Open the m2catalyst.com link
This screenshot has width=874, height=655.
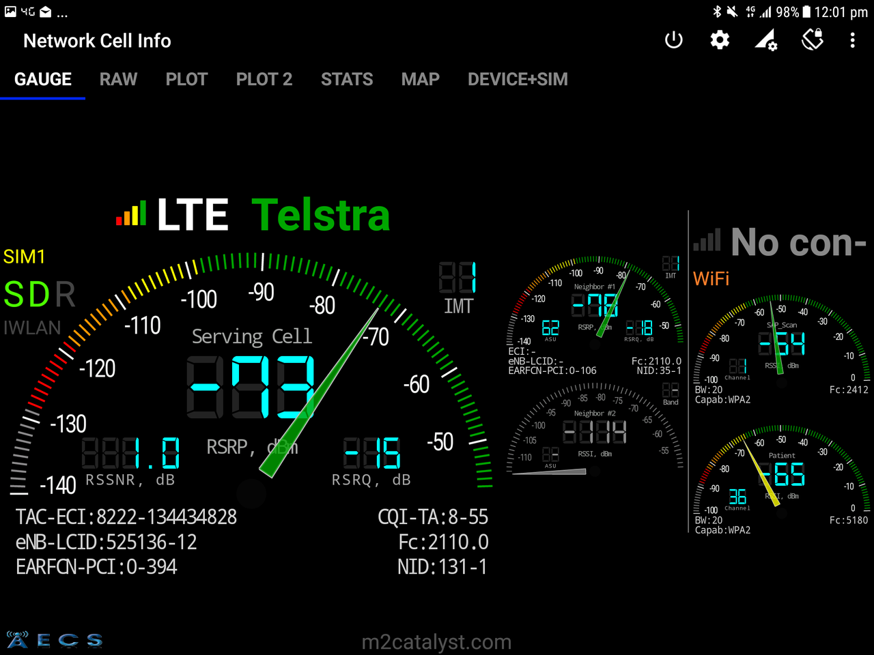436,642
